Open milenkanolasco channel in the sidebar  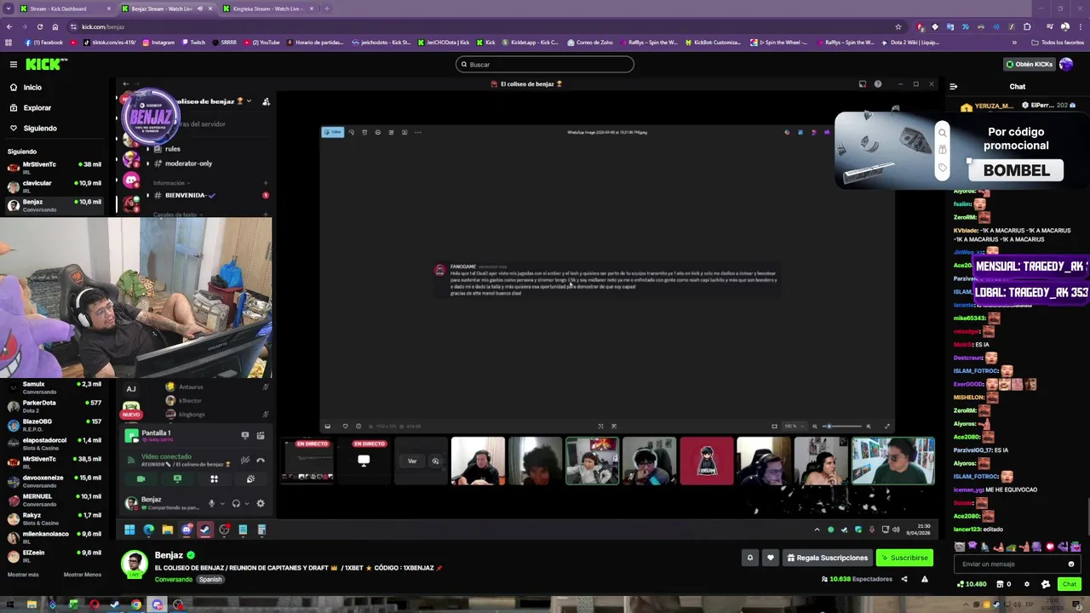click(x=54, y=537)
